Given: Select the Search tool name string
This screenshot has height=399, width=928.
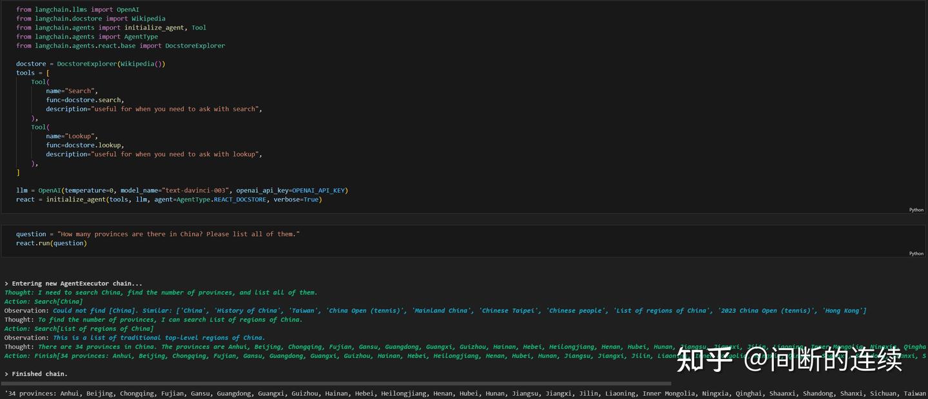Looking at the screenshot, I should click(80, 90).
